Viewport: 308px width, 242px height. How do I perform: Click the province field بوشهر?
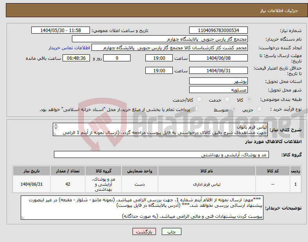click(218, 81)
